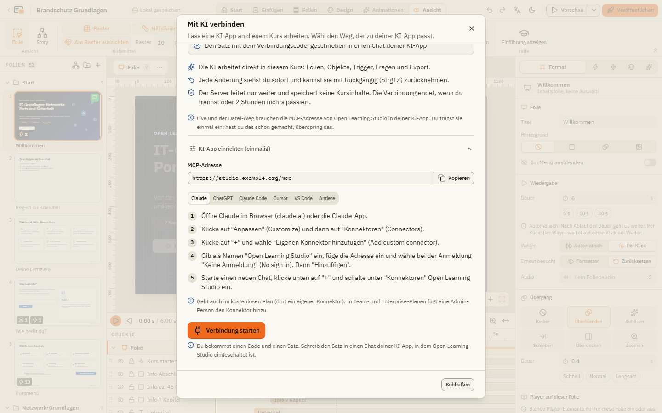Choose the VS Code tab
The width and height of the screenshot is (662, 413).
(303, 198)
